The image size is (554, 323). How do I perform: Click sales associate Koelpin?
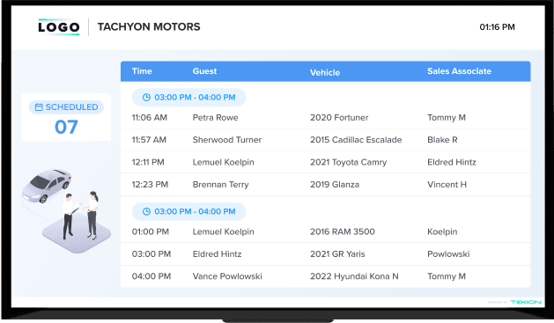coord(442,232)
